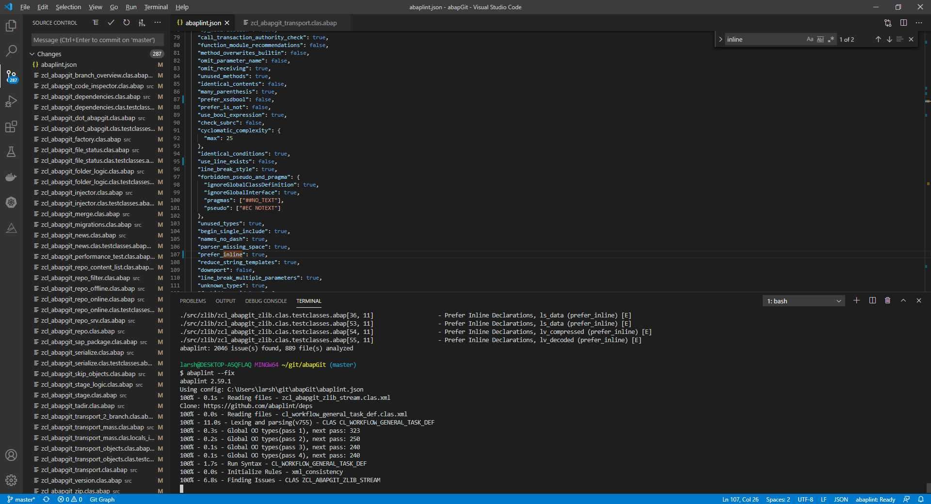Viewport: 931px width, 504px height.
Task: Toggle regex search in the find widget
Action: pyautogui.click(x=831, y=39)
